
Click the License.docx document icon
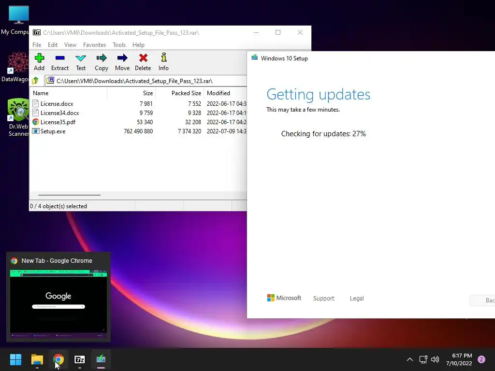[36, 103]
